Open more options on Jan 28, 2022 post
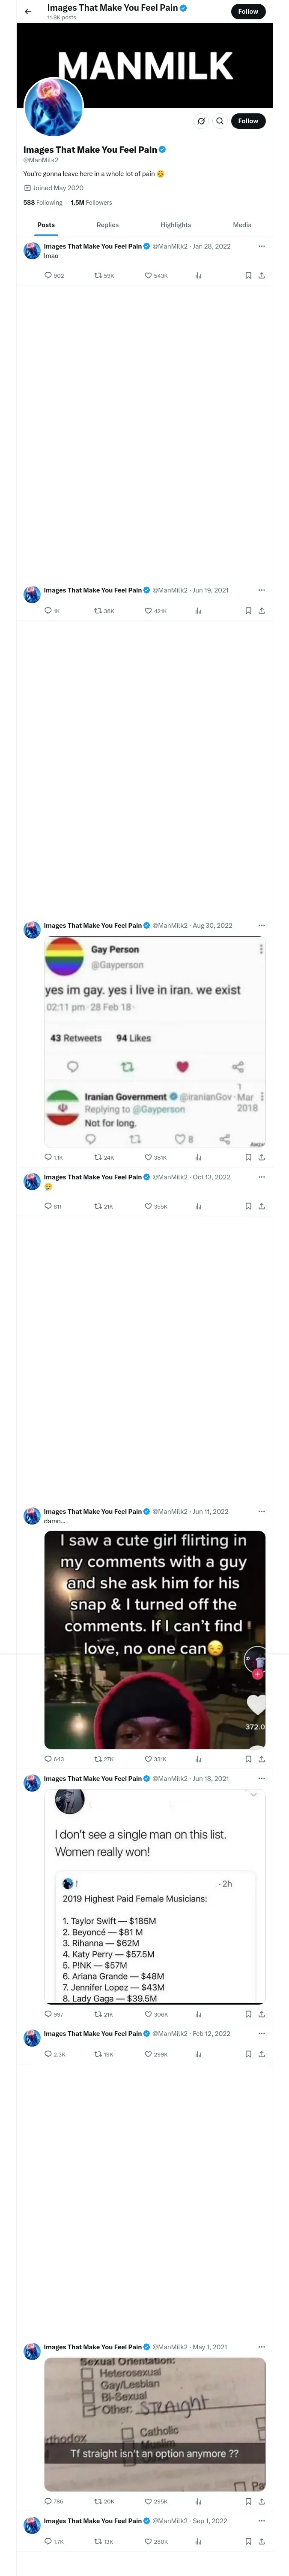The image size is (289, 2576). (x=261, y=246)
